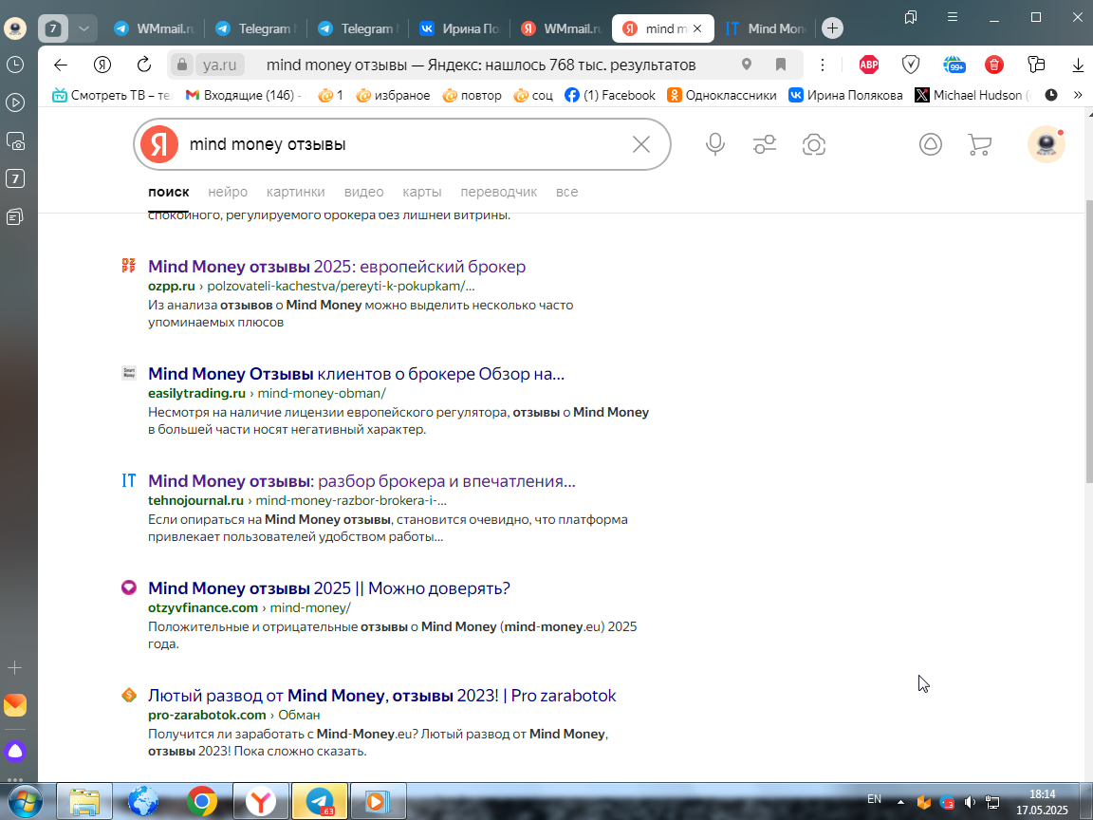Open easilytrading.ru Mind Money Отзывы клиентов result
Screen dimensions: 1093x820
tap(356, 374)
